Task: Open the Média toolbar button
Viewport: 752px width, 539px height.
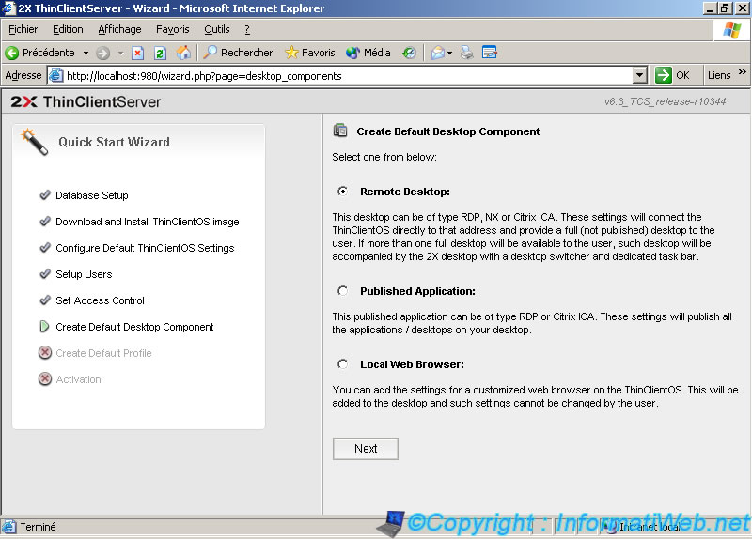Action: point(368,53)
